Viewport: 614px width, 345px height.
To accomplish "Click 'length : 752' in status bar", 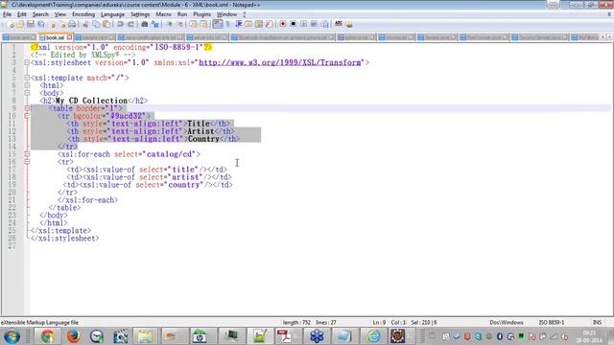I will click(x=296, y=322).
